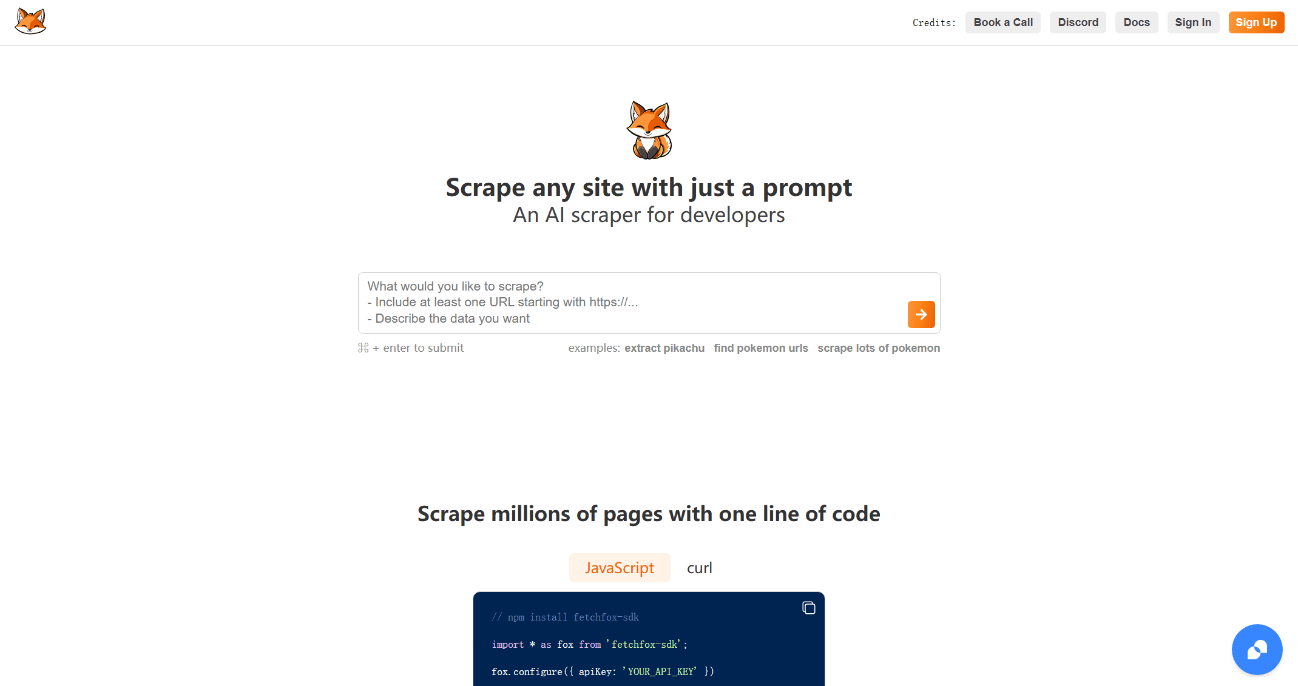Select the 'scrape lots of pokemon' example
1298x686 pixels.
coord(878,348)
